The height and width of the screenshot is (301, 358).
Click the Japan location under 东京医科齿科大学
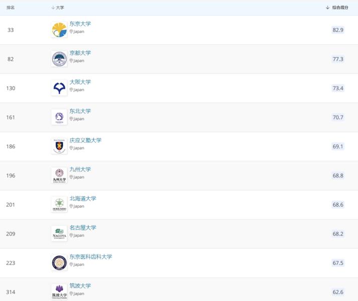(x=77, y=264)
